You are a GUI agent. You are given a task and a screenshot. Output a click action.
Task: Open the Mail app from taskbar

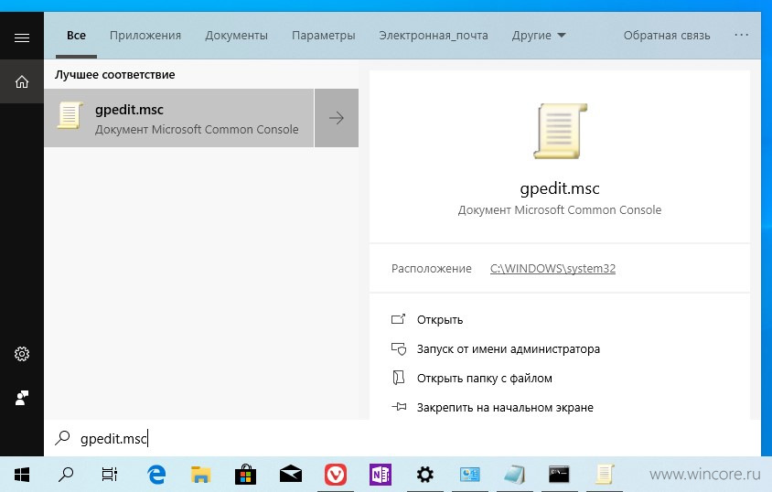(x=291, y=474)
